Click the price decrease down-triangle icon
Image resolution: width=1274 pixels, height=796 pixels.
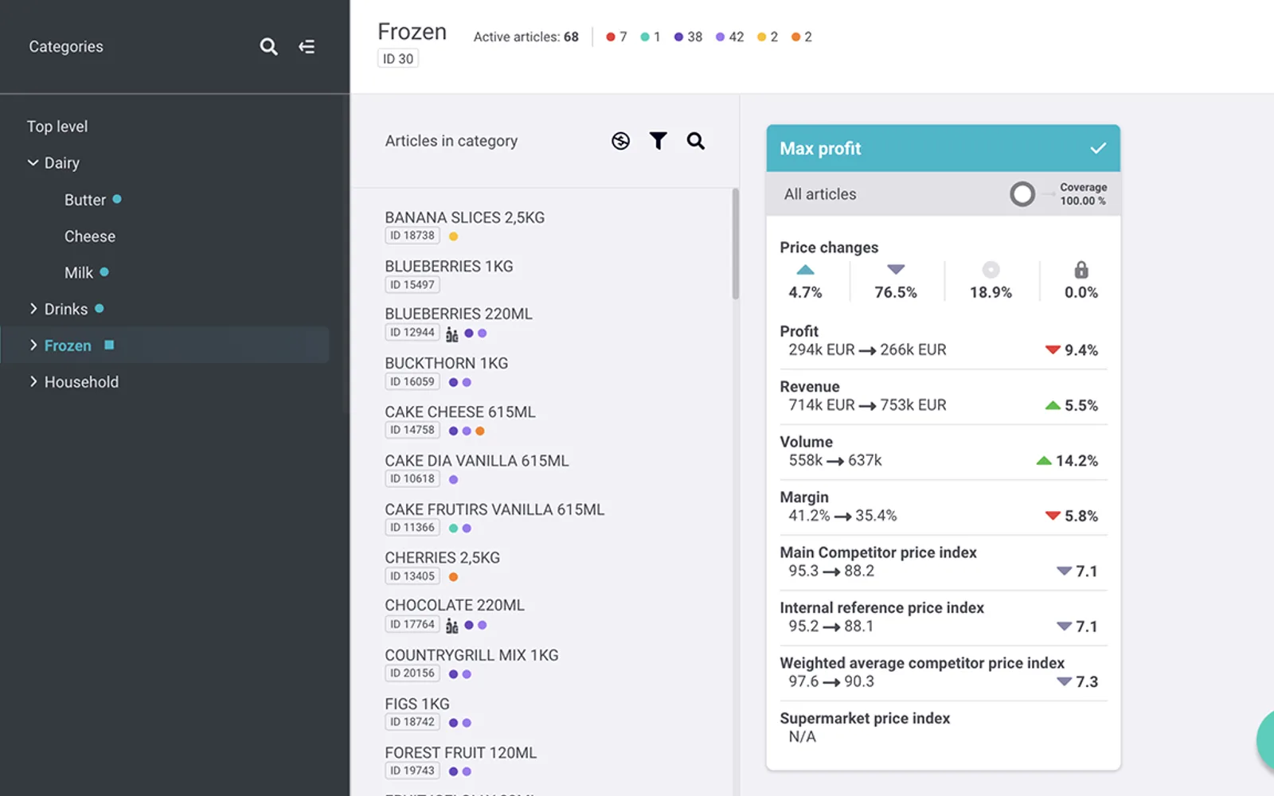[896, 270]
